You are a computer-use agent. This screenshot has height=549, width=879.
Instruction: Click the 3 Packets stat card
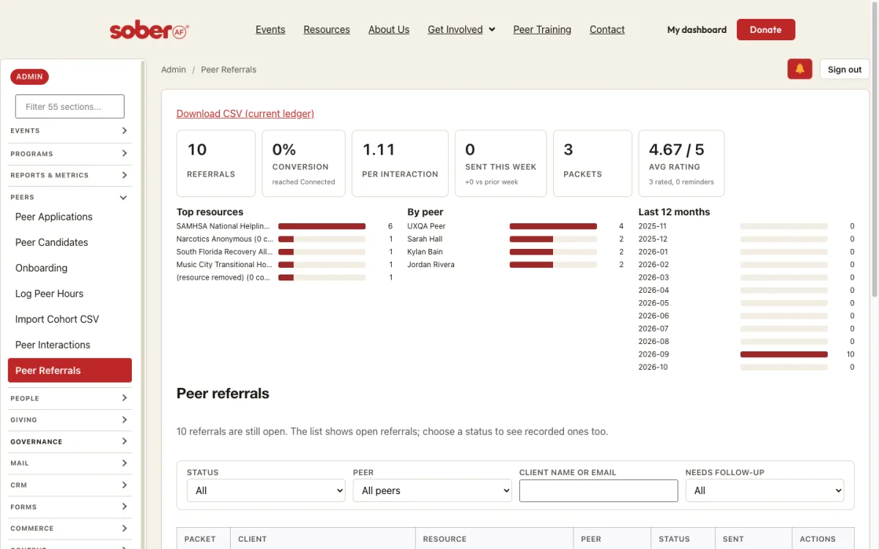click(593, 163)
